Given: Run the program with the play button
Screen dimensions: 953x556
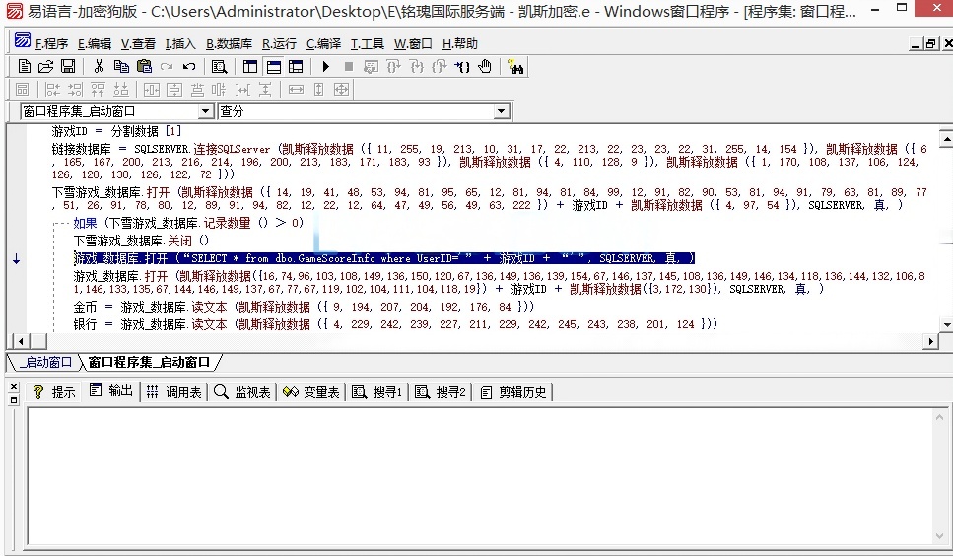Looking at the screenshot, I should point(326,67).
